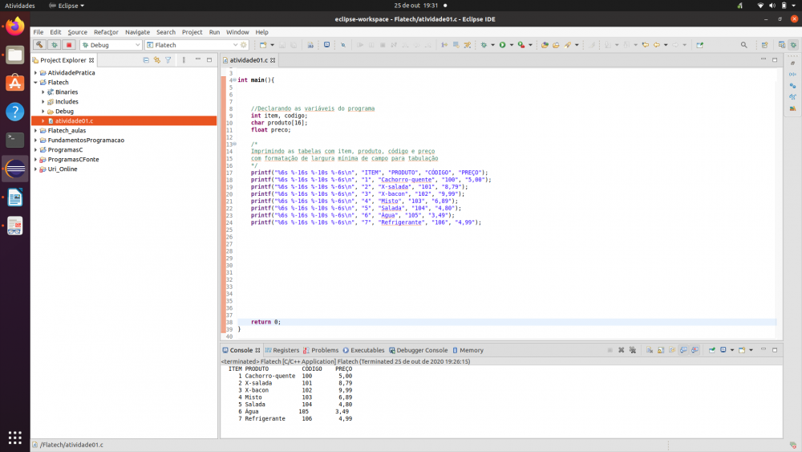Viewport: 802px width, 452px height.
Task: Open the Refactor menu
Action: click(x=106, y=32)
